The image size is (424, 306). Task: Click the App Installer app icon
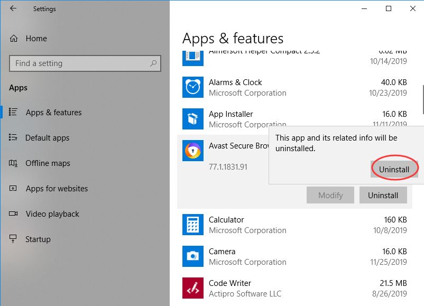(193, 119)
